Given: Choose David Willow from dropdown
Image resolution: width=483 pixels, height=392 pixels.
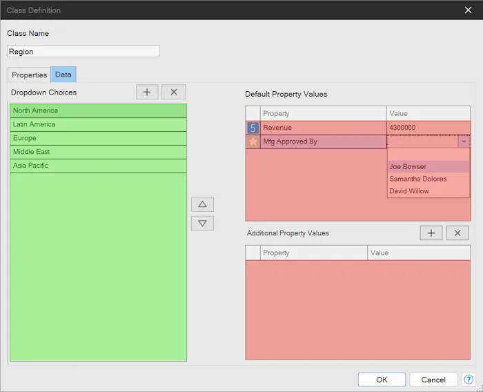Looking at the screenshot, I should [428, 191].
